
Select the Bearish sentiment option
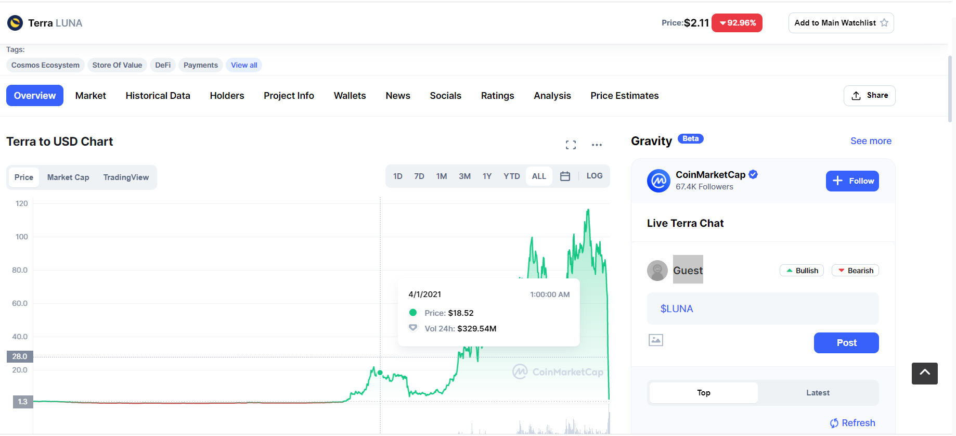[x=855, y=271]
